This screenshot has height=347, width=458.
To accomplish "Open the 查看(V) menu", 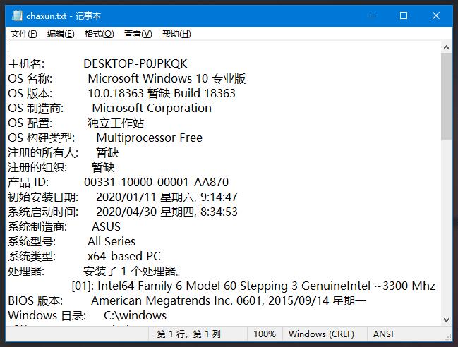I will point(138,33).
